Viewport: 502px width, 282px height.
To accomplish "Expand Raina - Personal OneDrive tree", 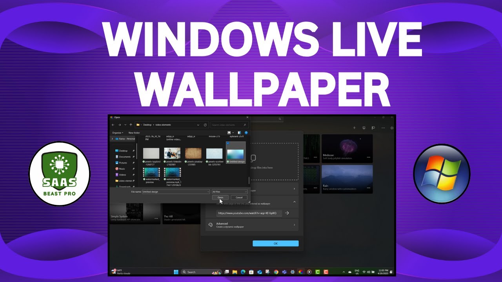I will (113, 139).
